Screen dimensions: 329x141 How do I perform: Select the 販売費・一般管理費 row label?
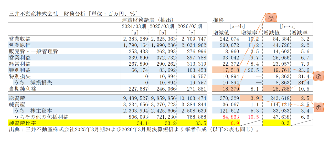pos(33,51)
